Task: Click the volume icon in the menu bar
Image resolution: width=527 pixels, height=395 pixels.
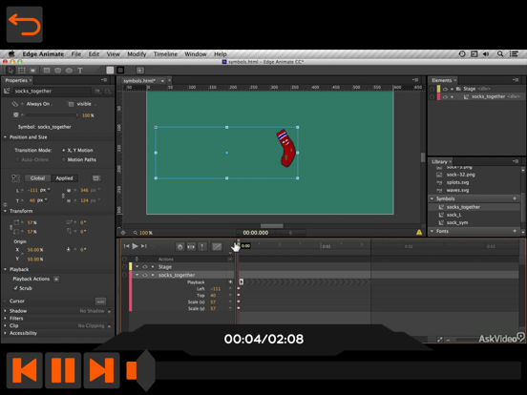Action: coord(486,53)
